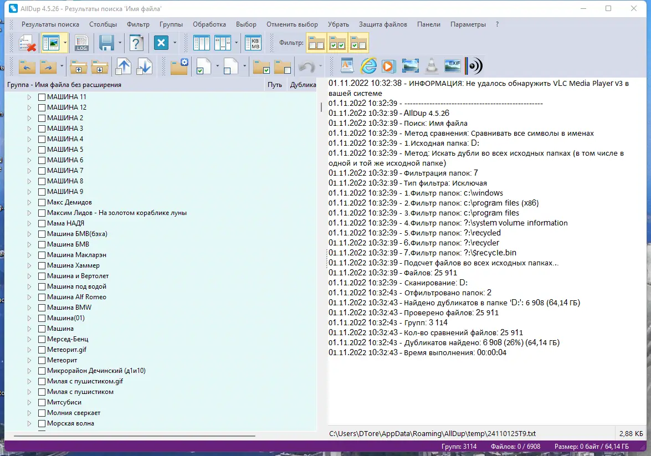Screen dimensions: 651x456
Task: Click the folder back arrow icon
Action: 27,66
